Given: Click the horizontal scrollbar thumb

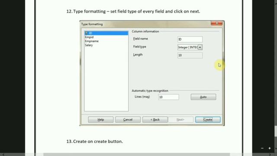Looking at the screenshot, I should click(x=137, y=155).
